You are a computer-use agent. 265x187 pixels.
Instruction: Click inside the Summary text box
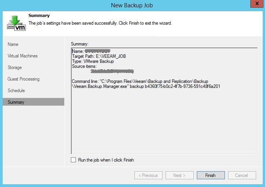click(x=164, y=101)
